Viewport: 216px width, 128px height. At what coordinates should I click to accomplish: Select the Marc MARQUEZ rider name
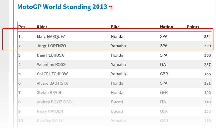pos(51,37)
